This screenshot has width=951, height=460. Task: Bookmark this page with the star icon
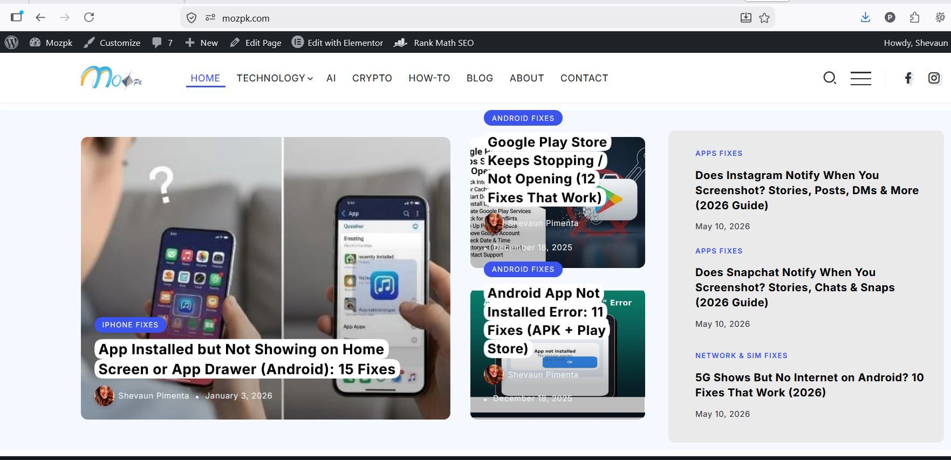click(764, 18)
